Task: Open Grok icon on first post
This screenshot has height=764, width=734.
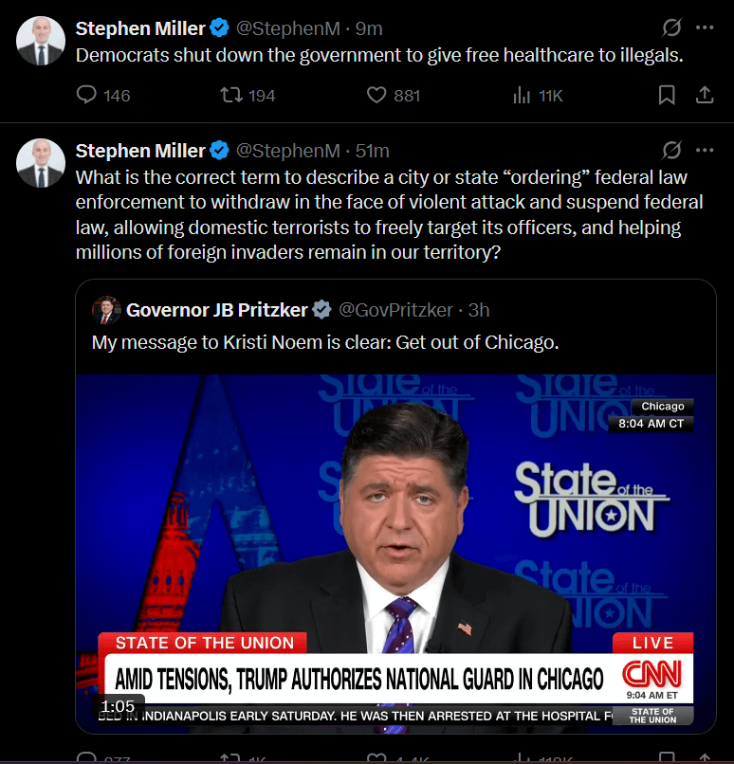Action: 670,27
